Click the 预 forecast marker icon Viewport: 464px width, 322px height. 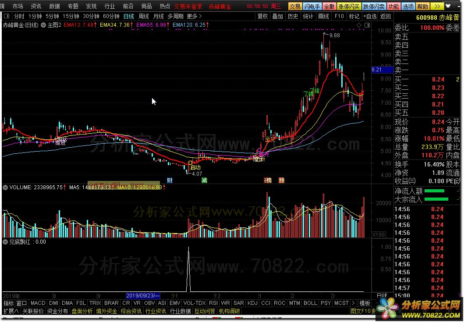coord(281,180)
